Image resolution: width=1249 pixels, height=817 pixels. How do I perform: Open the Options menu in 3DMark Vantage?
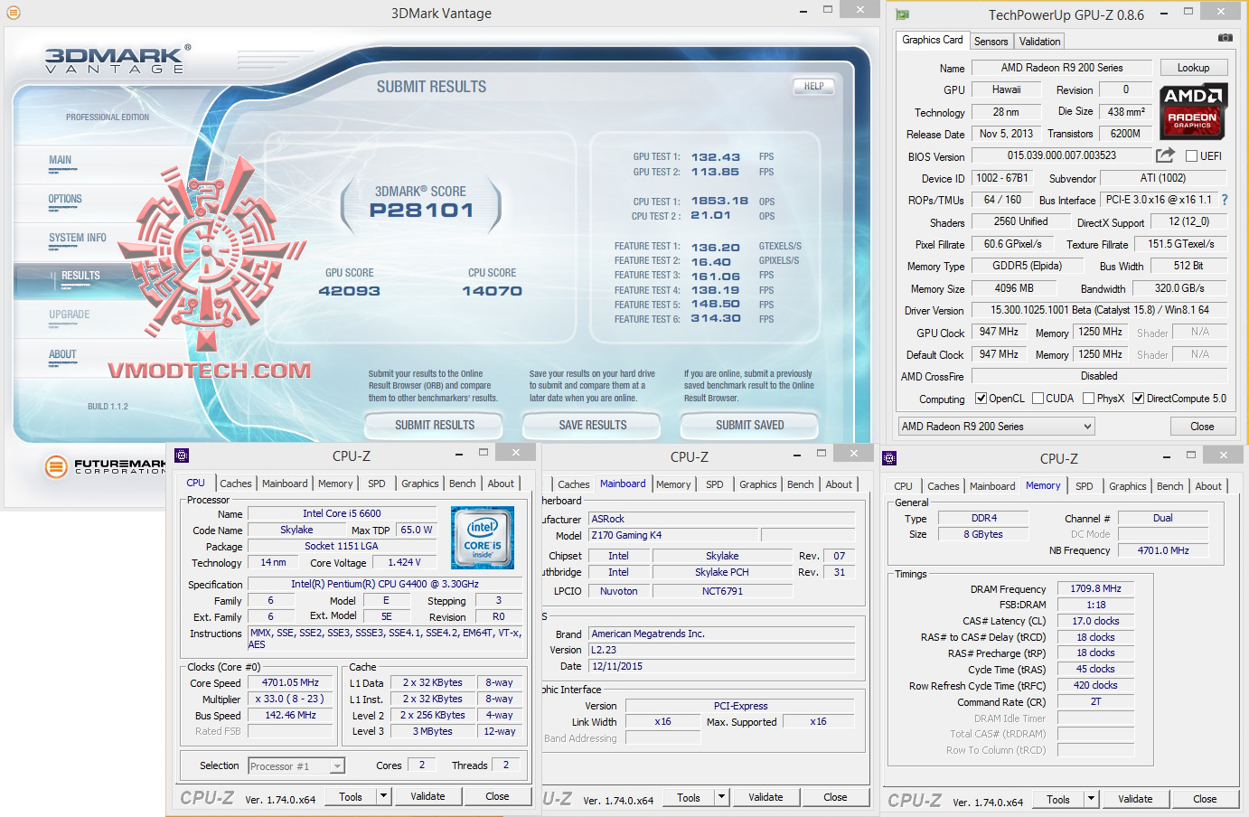click(65, 199)
